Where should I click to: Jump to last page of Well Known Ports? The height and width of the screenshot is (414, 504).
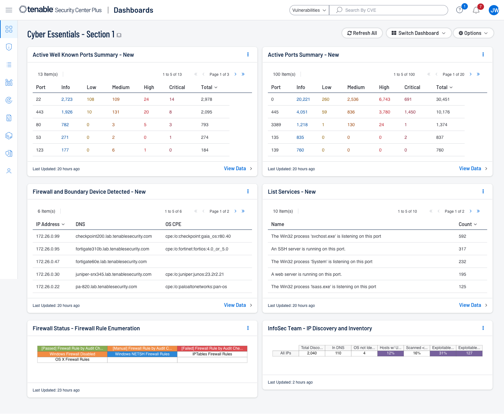click(243, 74)
